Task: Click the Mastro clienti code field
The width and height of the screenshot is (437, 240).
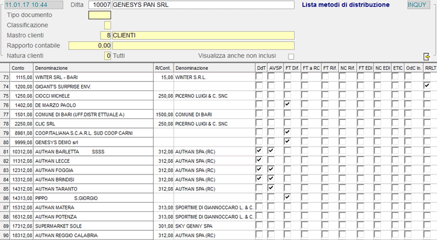Action: [106, 36]
